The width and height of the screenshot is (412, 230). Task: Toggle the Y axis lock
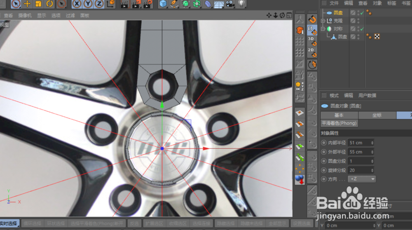(88, 4)
